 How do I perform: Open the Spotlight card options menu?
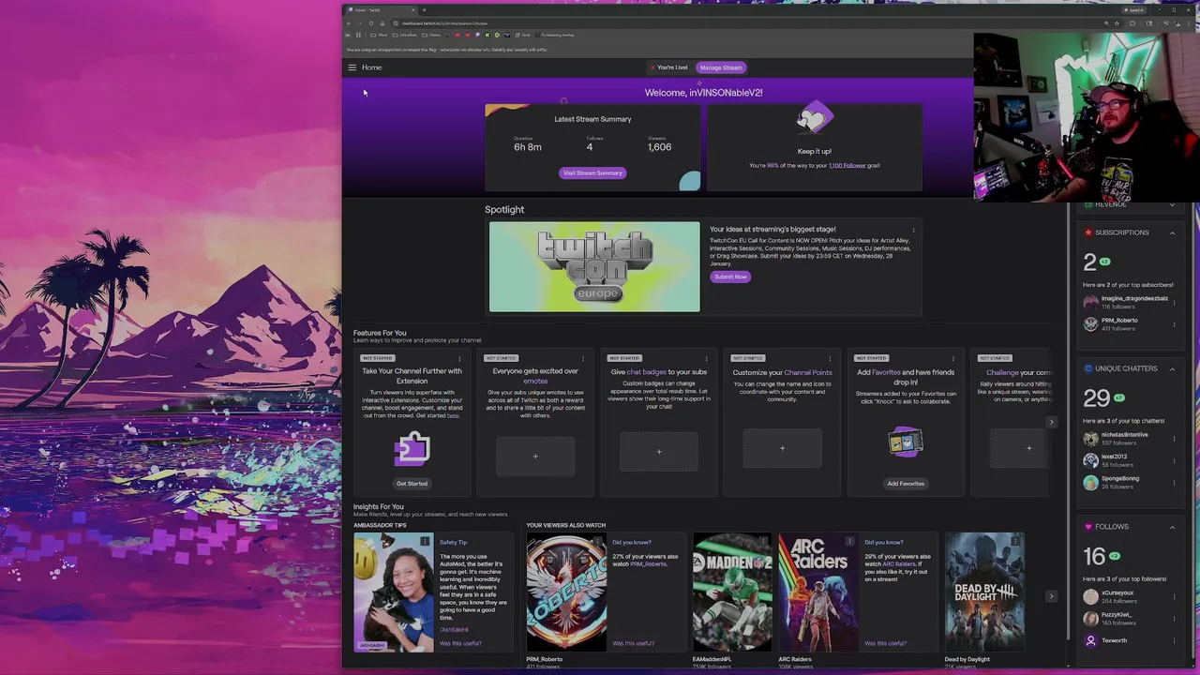913,229
